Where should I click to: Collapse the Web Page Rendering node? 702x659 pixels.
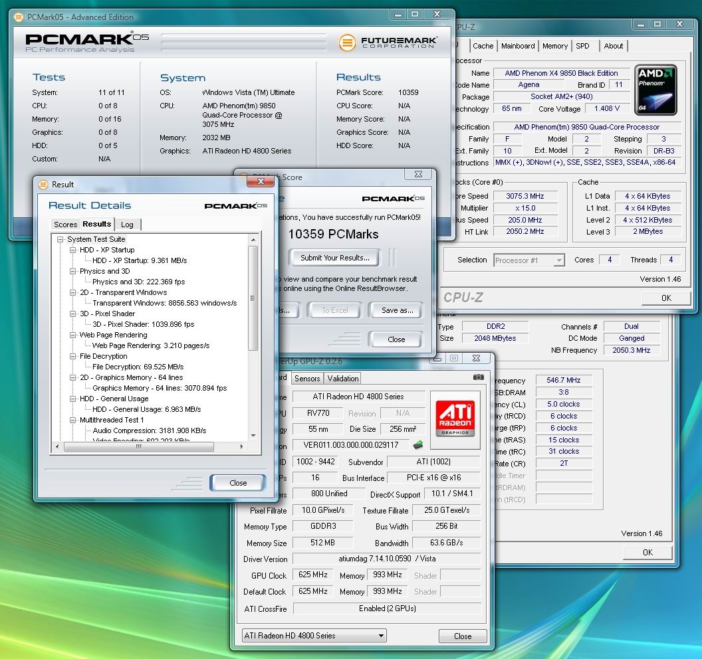click(x=72, y=335)
